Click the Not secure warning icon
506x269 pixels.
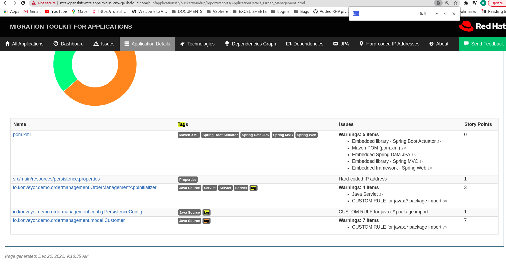point(34,3)
